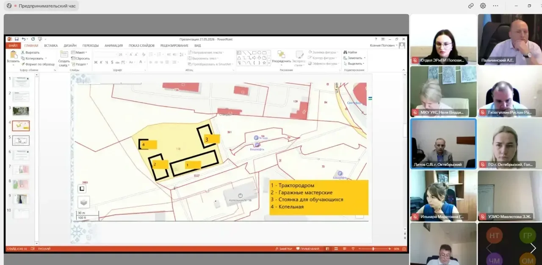The height and width of the screenshot is (265, 542).
Task: Expand the Макет layout dropdown
Action: click(79, 52)
